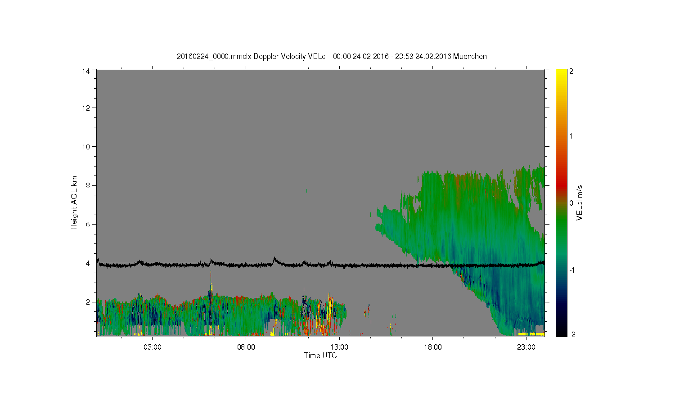This screenshot has width=675, height=405.
Task: Select the 13:00 time axis label
Action: (x=339, y=347)
